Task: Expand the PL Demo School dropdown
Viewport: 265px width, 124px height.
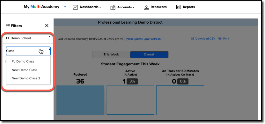Action: [x=28, y=38]
